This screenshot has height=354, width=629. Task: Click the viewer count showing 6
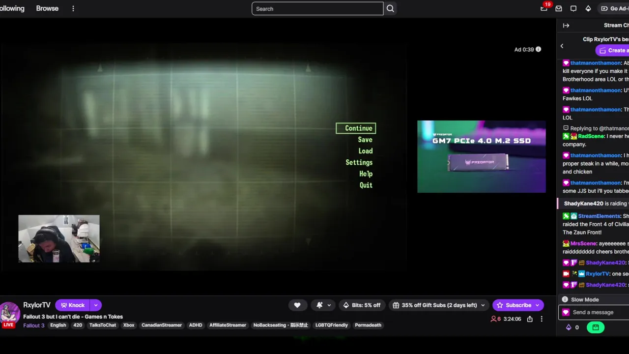pyautogui.click(x=495, y=319)
